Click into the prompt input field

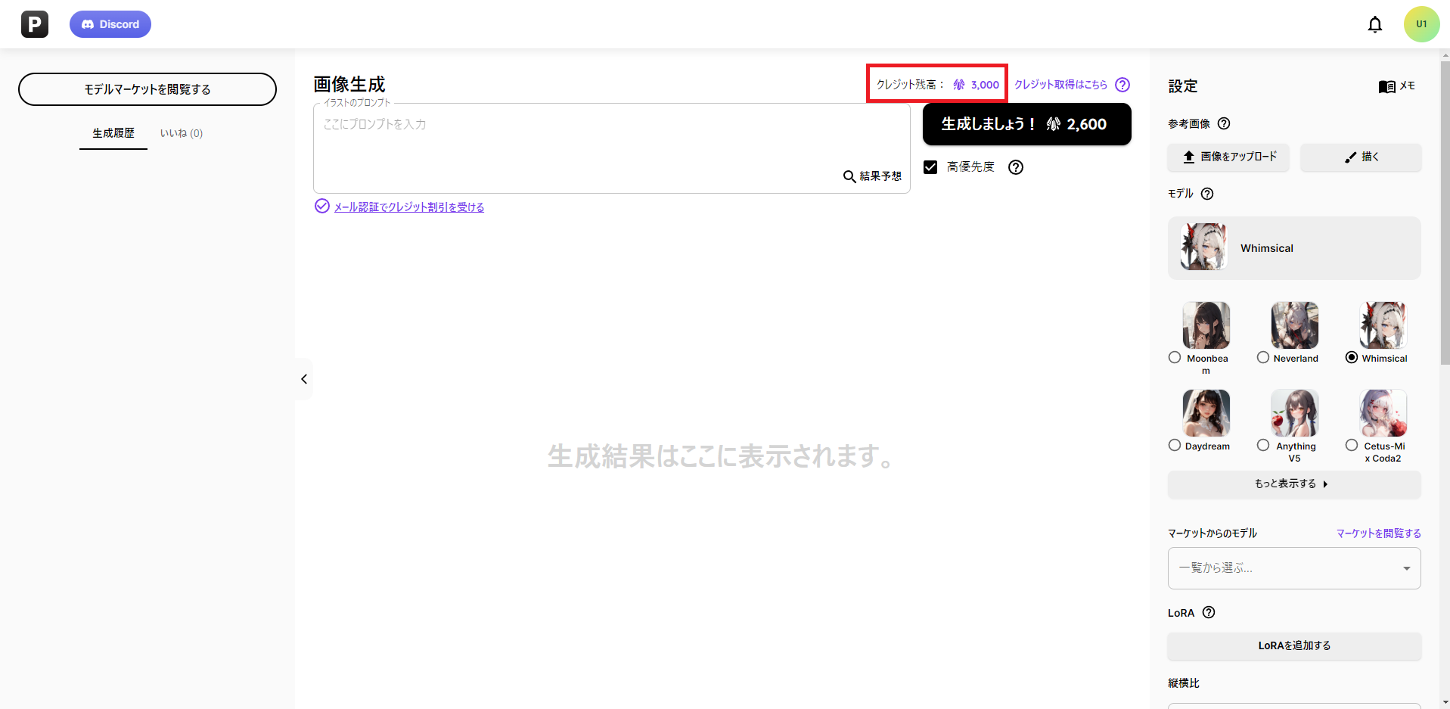click(611, 148)
